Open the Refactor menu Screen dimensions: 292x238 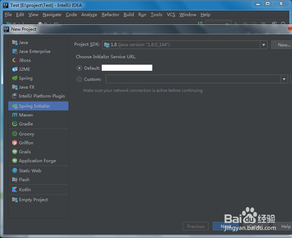coord(110,15)
